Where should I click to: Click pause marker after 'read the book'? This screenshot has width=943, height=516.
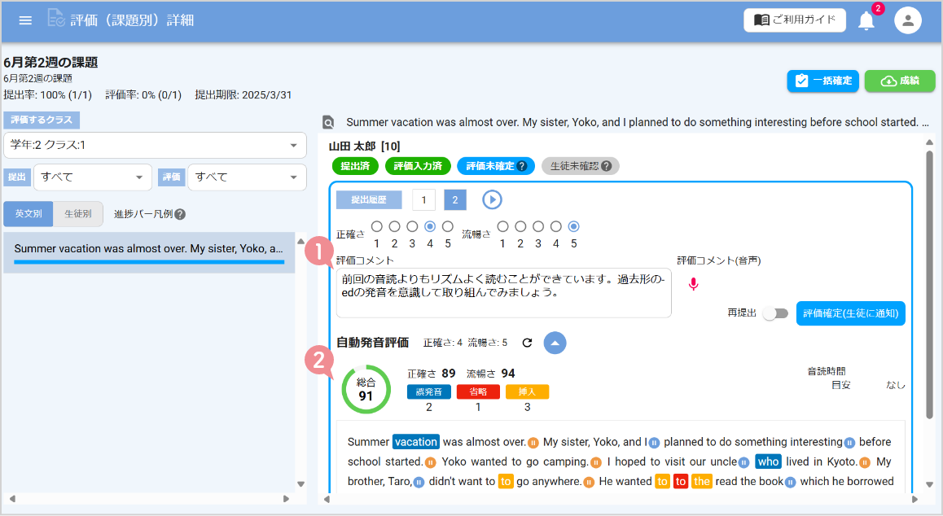tap(791, 483)
